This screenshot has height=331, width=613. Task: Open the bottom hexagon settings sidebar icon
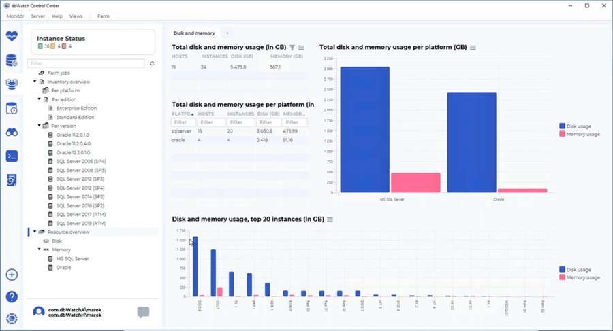pos(12,319)
